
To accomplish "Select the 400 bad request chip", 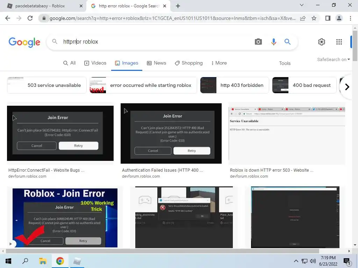I will (x=305, y=85).
